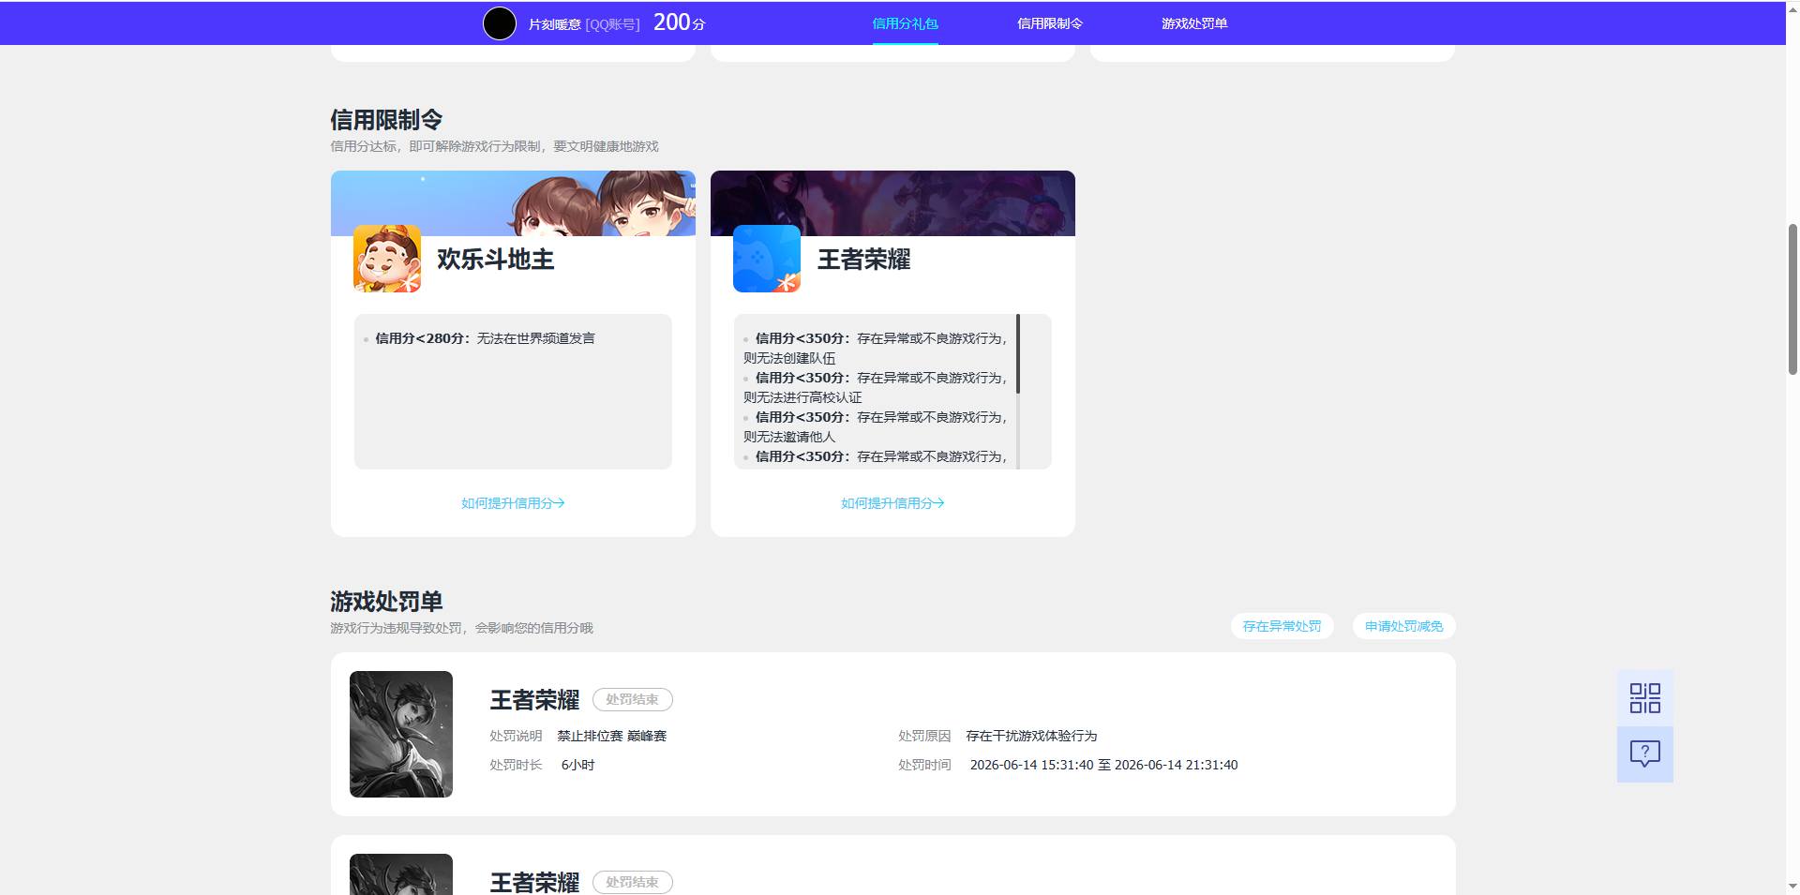Open the help question-mark chat icon
The width and height of the screenshot is (1800, 895).
tap(1644, 753)
